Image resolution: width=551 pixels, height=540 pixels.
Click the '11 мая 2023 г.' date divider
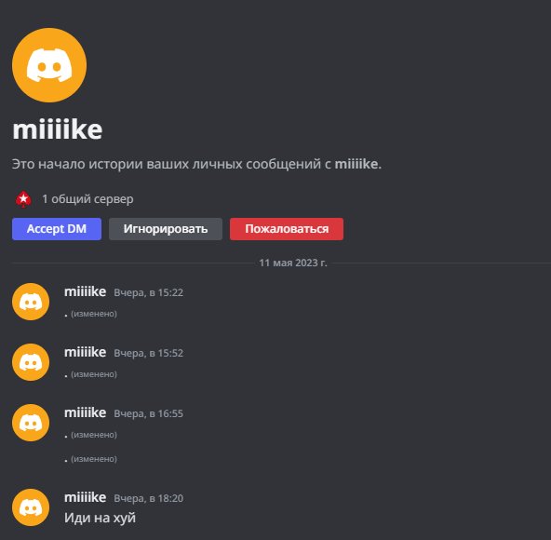coord(293,263)
